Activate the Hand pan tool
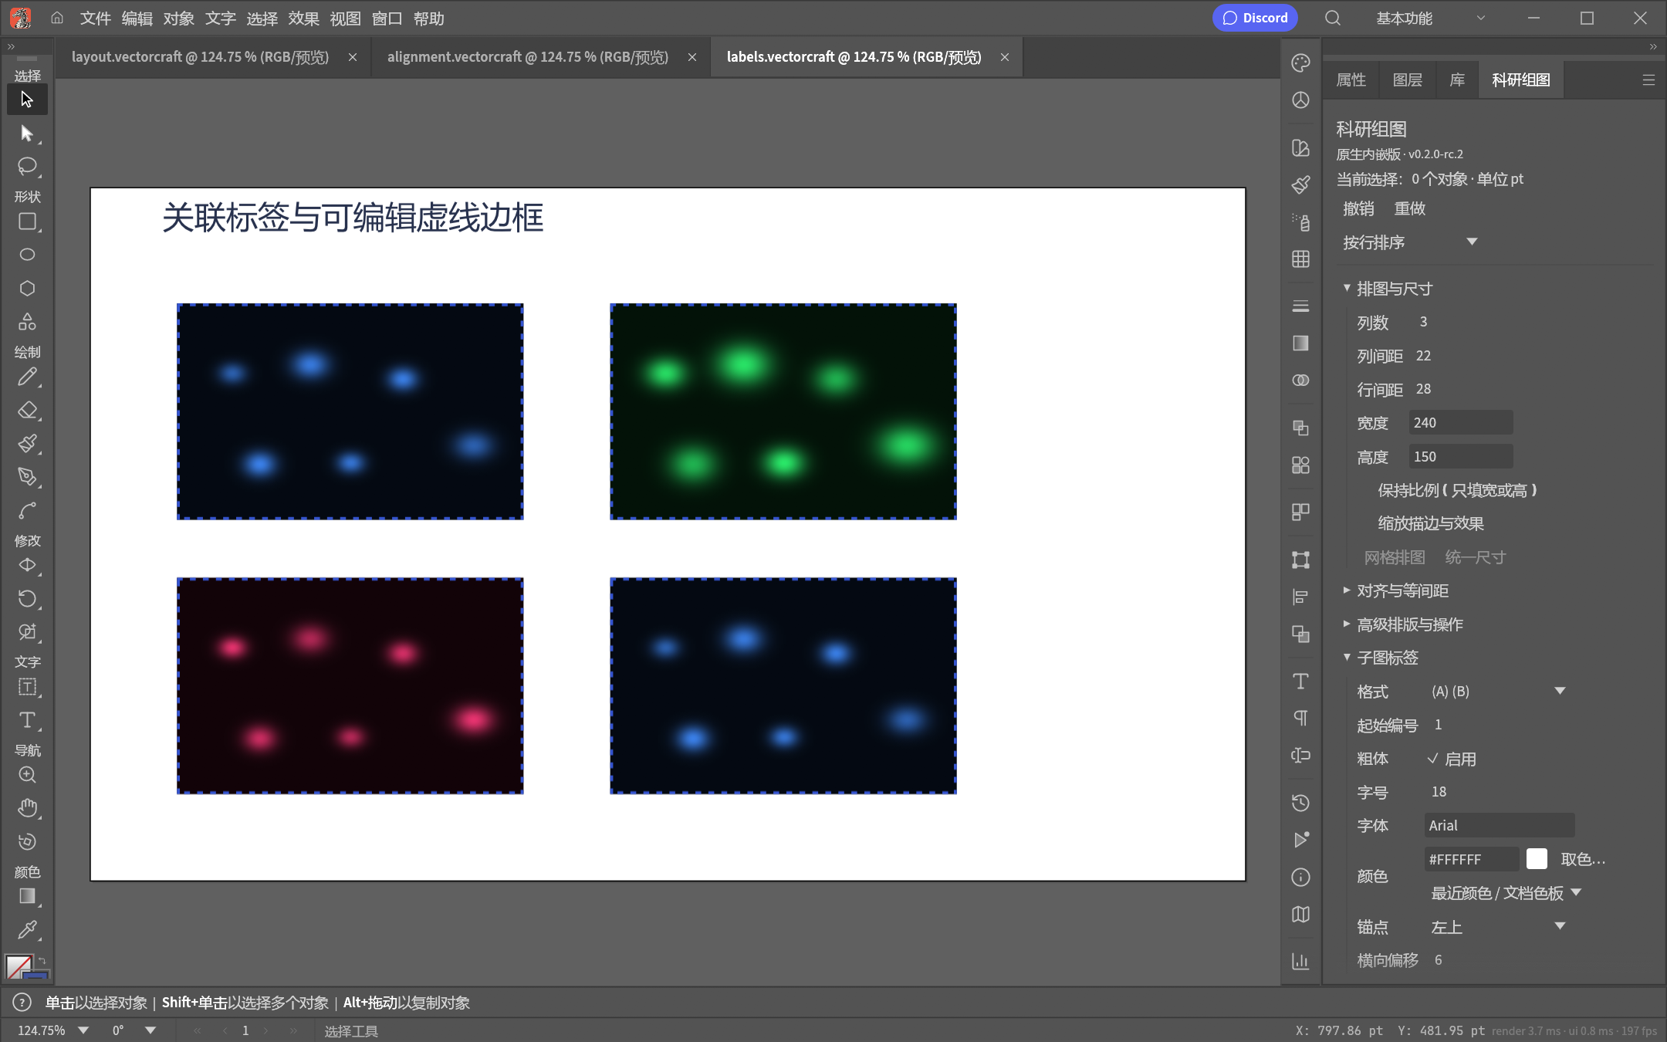Viewport: 1667px width, 1042px height. [27, 808]
